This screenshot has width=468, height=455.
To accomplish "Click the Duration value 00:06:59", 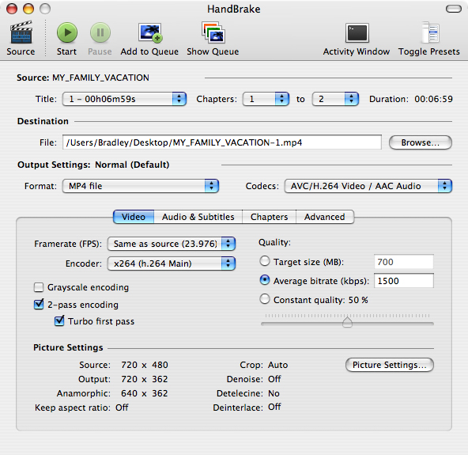I will (433, 99).
